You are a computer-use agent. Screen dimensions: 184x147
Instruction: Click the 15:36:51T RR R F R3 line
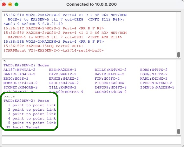pos(54,28)
